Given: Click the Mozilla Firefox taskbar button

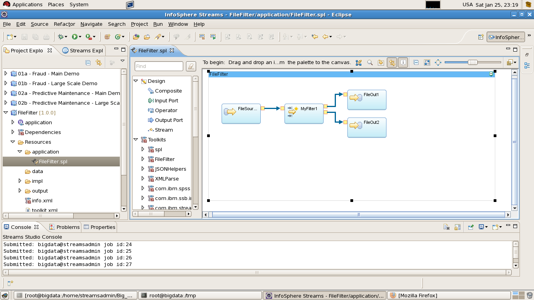Looking at the screenshot, I should (449, 295).
